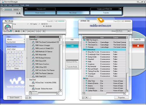Mute sound with the speaker icon
Screen dimensions: 146x105
pos(19,13)
